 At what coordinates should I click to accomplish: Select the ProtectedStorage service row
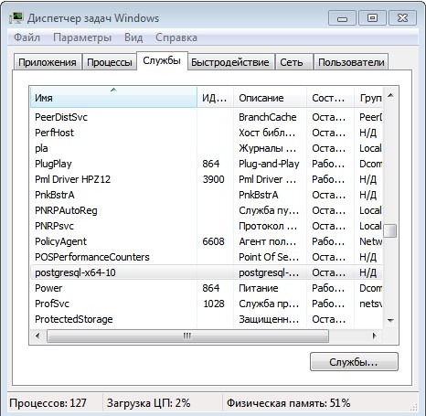[x=207, y=319]
